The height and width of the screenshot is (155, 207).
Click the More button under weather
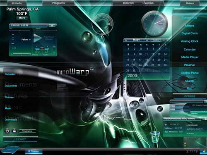22,18
